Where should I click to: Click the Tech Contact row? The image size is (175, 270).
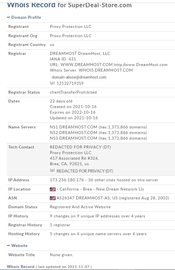(91, 159)
